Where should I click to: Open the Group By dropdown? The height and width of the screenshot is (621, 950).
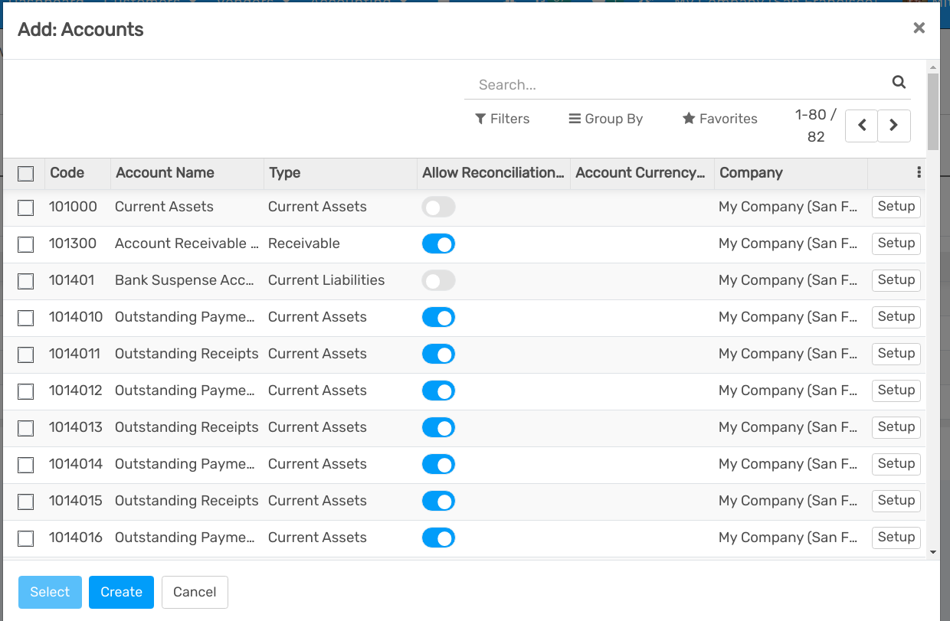(x=605, y=119)
